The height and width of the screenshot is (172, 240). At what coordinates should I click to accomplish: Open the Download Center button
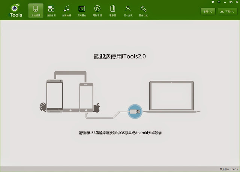[x=228, y=12]
